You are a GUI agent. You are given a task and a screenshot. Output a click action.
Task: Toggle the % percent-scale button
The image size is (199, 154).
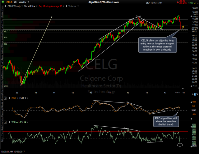tap(197, 94)
